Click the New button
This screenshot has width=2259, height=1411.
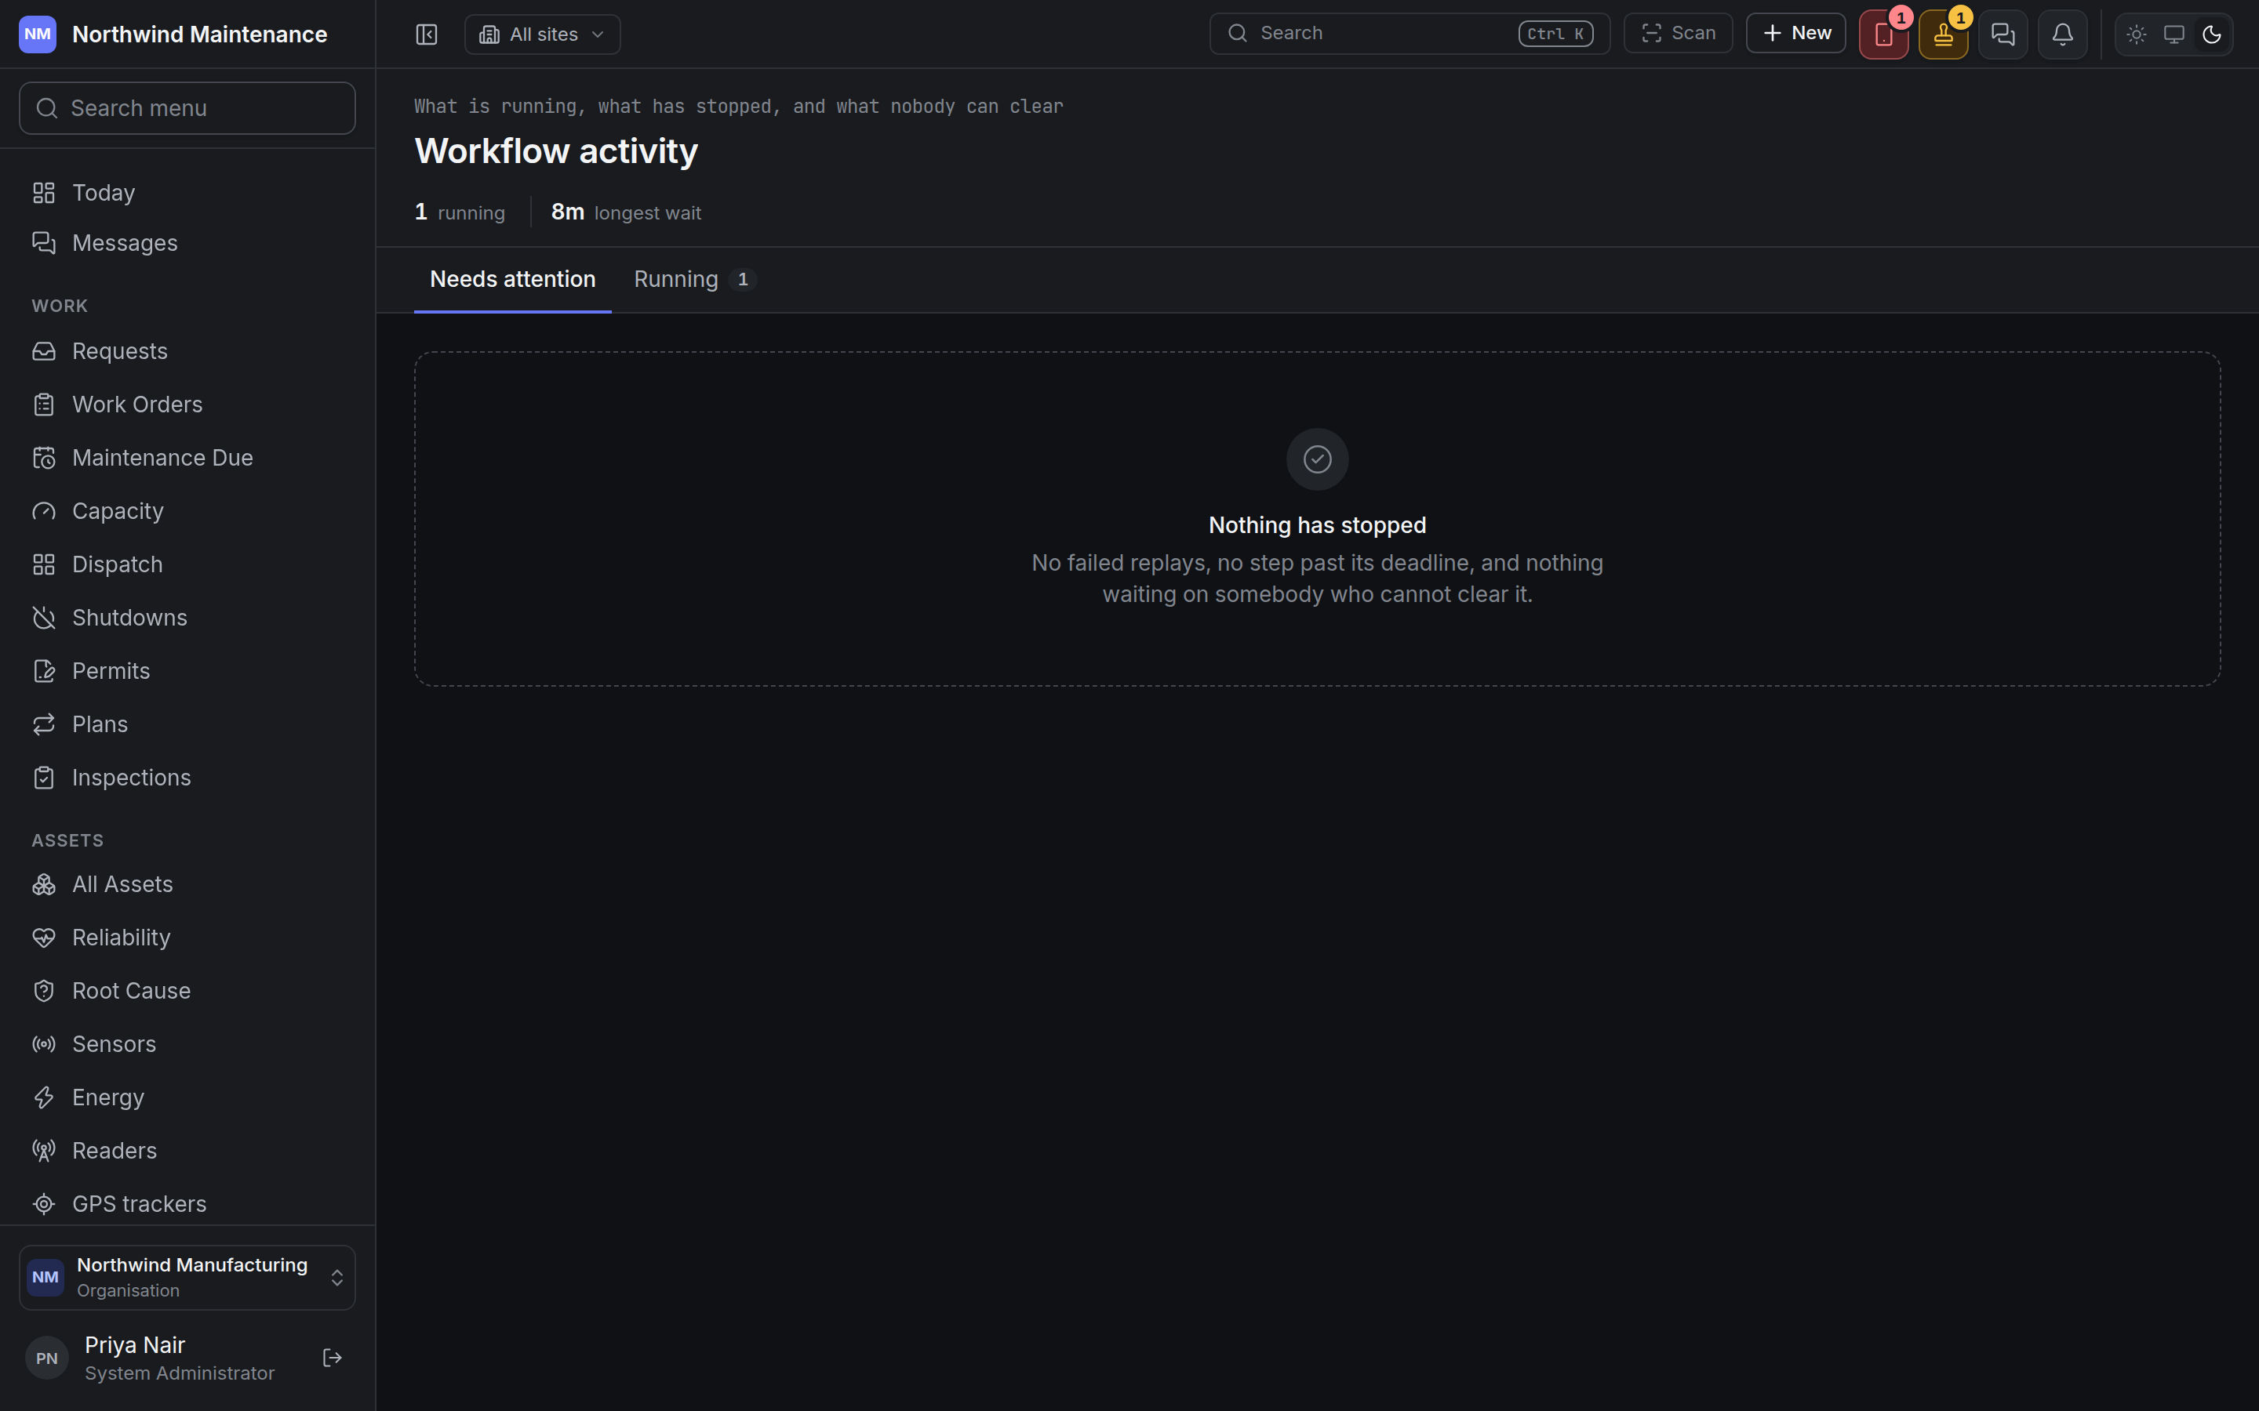tap(1796, 34)
